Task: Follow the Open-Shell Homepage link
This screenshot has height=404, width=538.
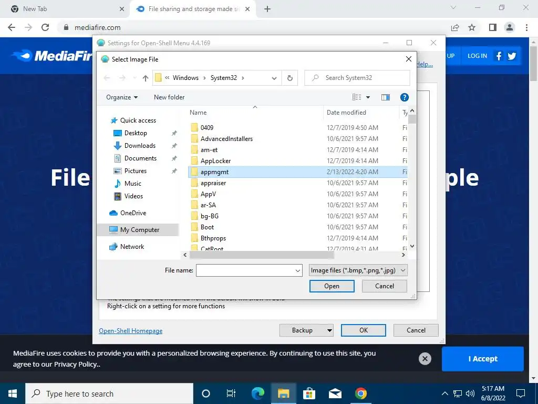Action: pyautogui.click(x=131, y=331)
